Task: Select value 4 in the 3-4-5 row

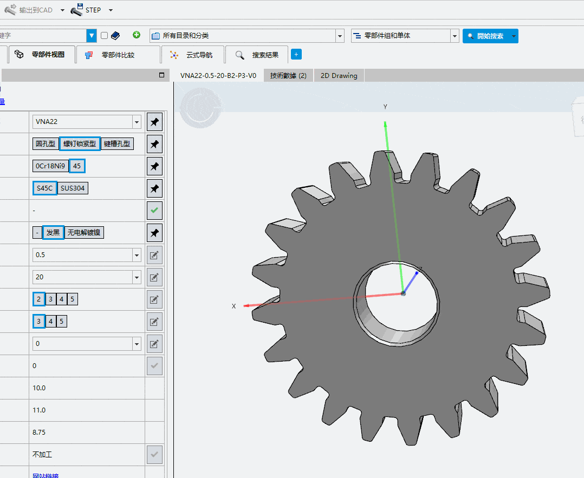Action: tap(51, 321)
